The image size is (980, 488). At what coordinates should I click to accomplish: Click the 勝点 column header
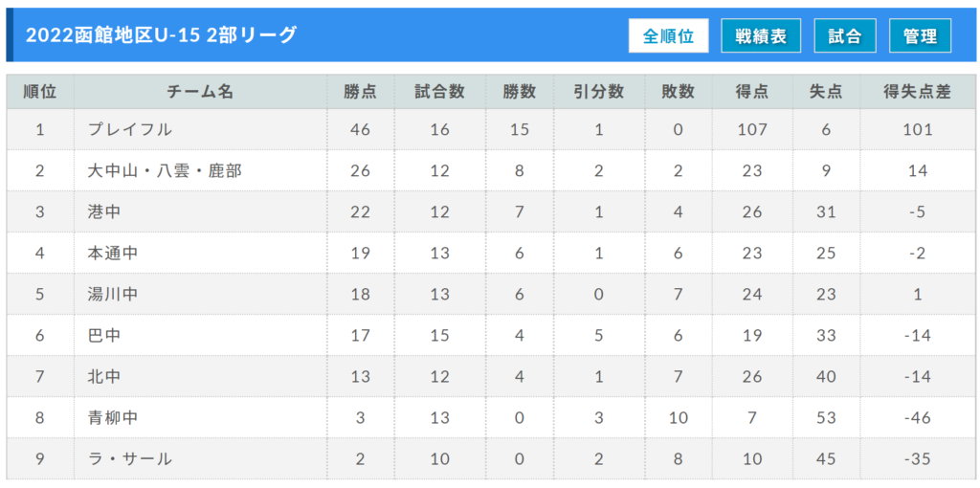pyautogui.click(x=361, y=92)
